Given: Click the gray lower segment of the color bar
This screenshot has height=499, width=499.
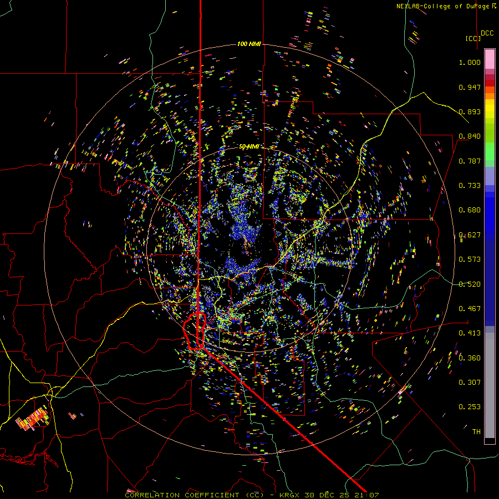Looking at the screenshot, I should pos(490,385).
